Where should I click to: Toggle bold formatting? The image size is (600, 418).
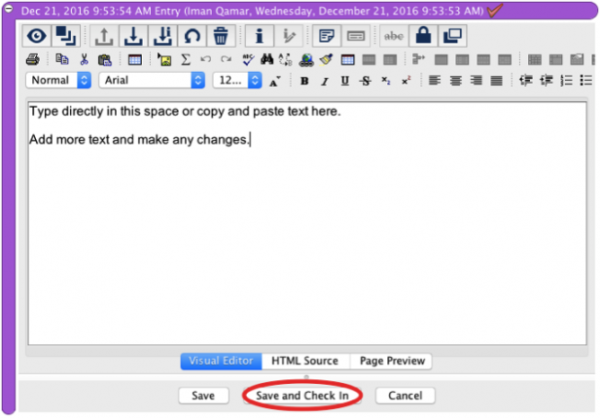coord(304,81)
